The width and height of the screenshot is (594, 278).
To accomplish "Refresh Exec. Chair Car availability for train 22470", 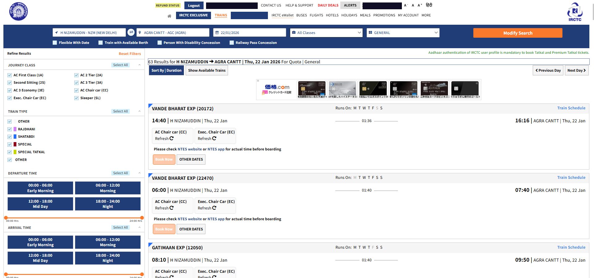I will (214, 208).
